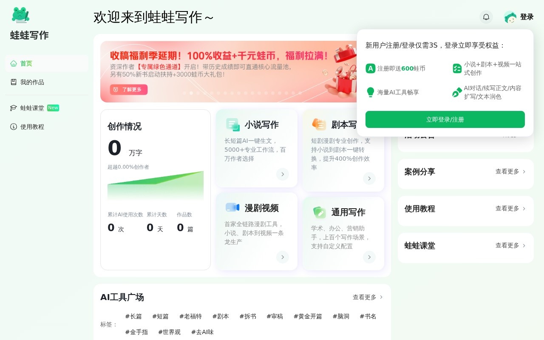Screen dimensions: 544x340
Task: Select the #拆书 tag
Action: pyautogui.click(x=248, y=316)
